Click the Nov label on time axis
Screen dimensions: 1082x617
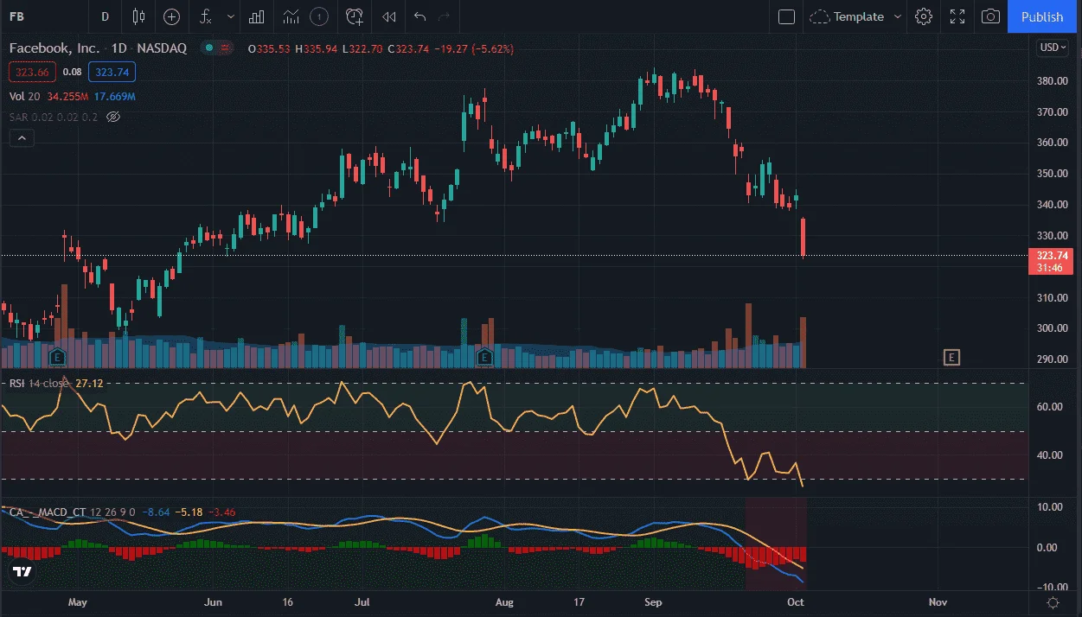(938, 602)
